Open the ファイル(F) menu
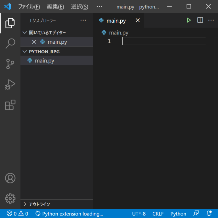Image resolution: width=218 pixels, height=218 pixels. click(29, 7)
